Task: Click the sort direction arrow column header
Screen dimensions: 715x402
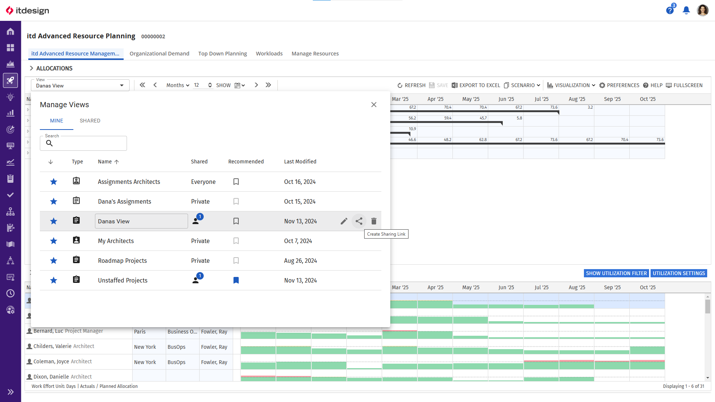Action: (x=51, y=162)
